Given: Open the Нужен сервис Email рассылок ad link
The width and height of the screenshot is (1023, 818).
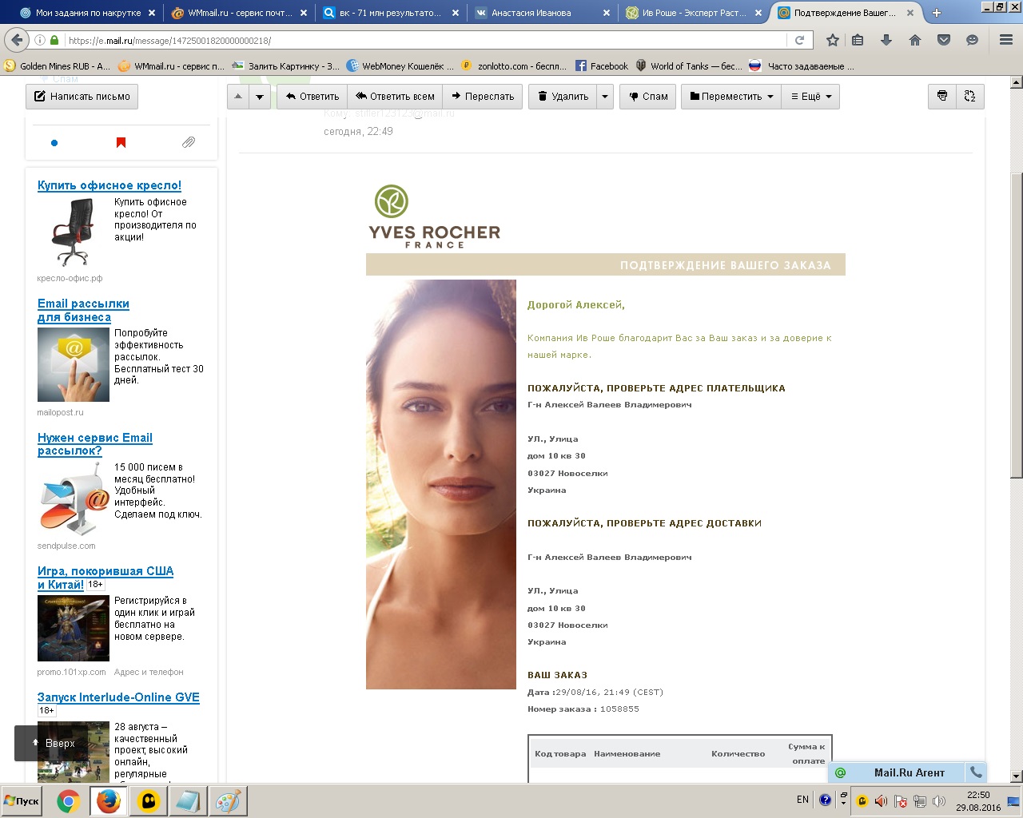Looking at the screenshot, I should click(x=94, y=444).
